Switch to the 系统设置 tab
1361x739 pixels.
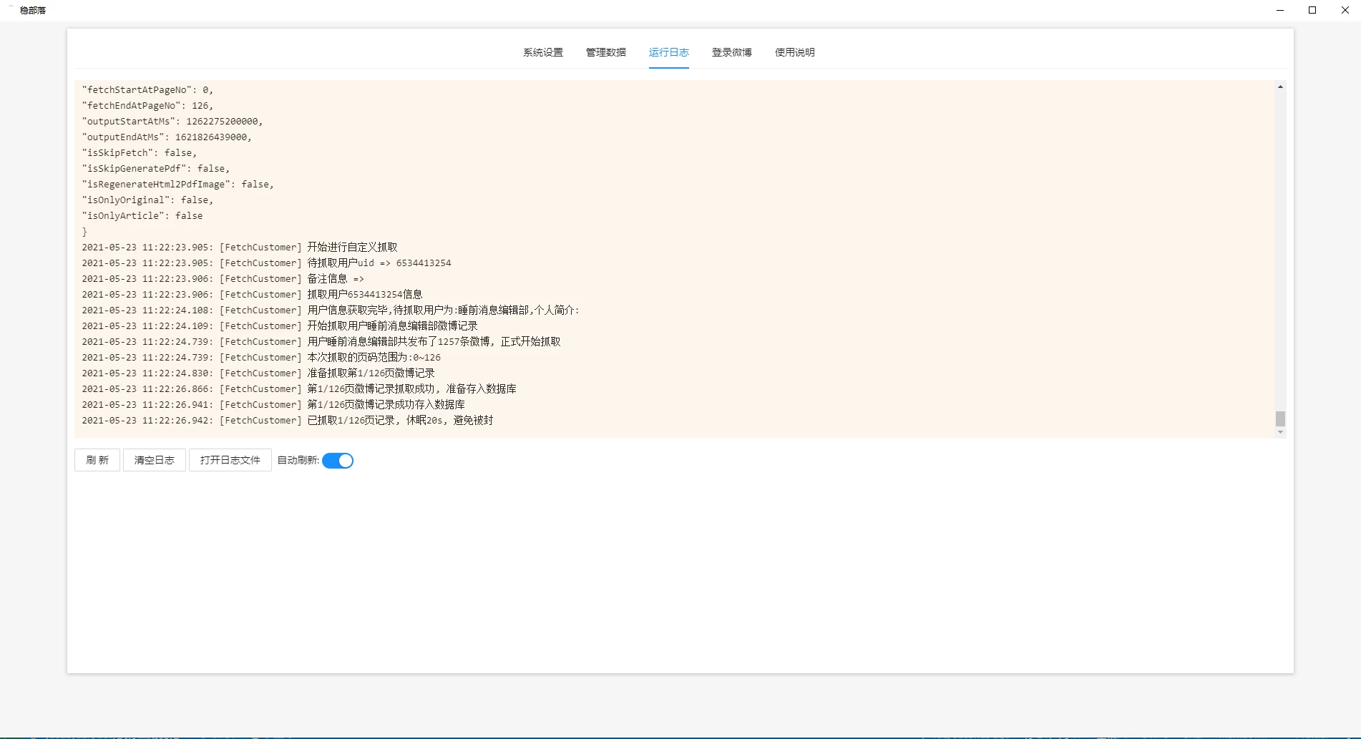(542, 52)
